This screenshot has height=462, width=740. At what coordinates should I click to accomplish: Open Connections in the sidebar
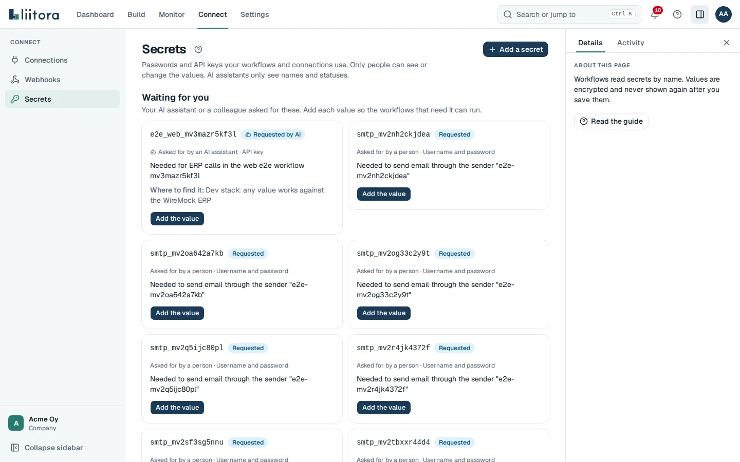coord(62,60)
